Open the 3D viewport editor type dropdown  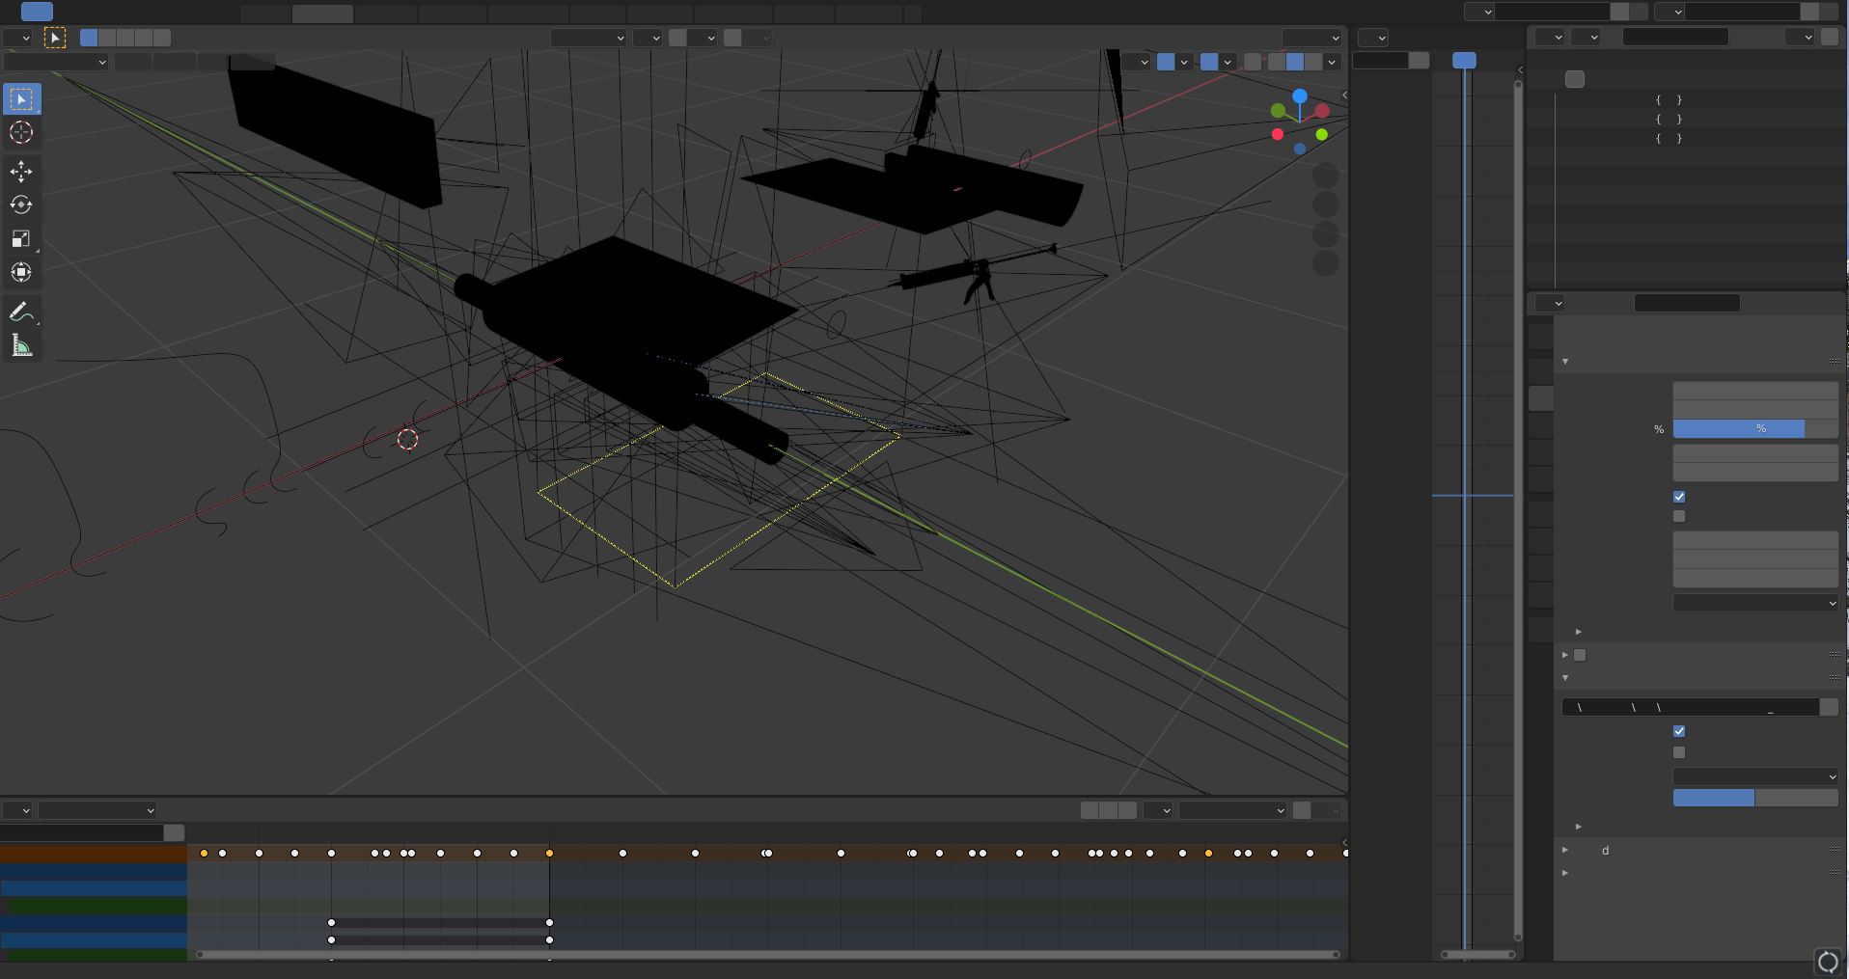coord(17,38)
